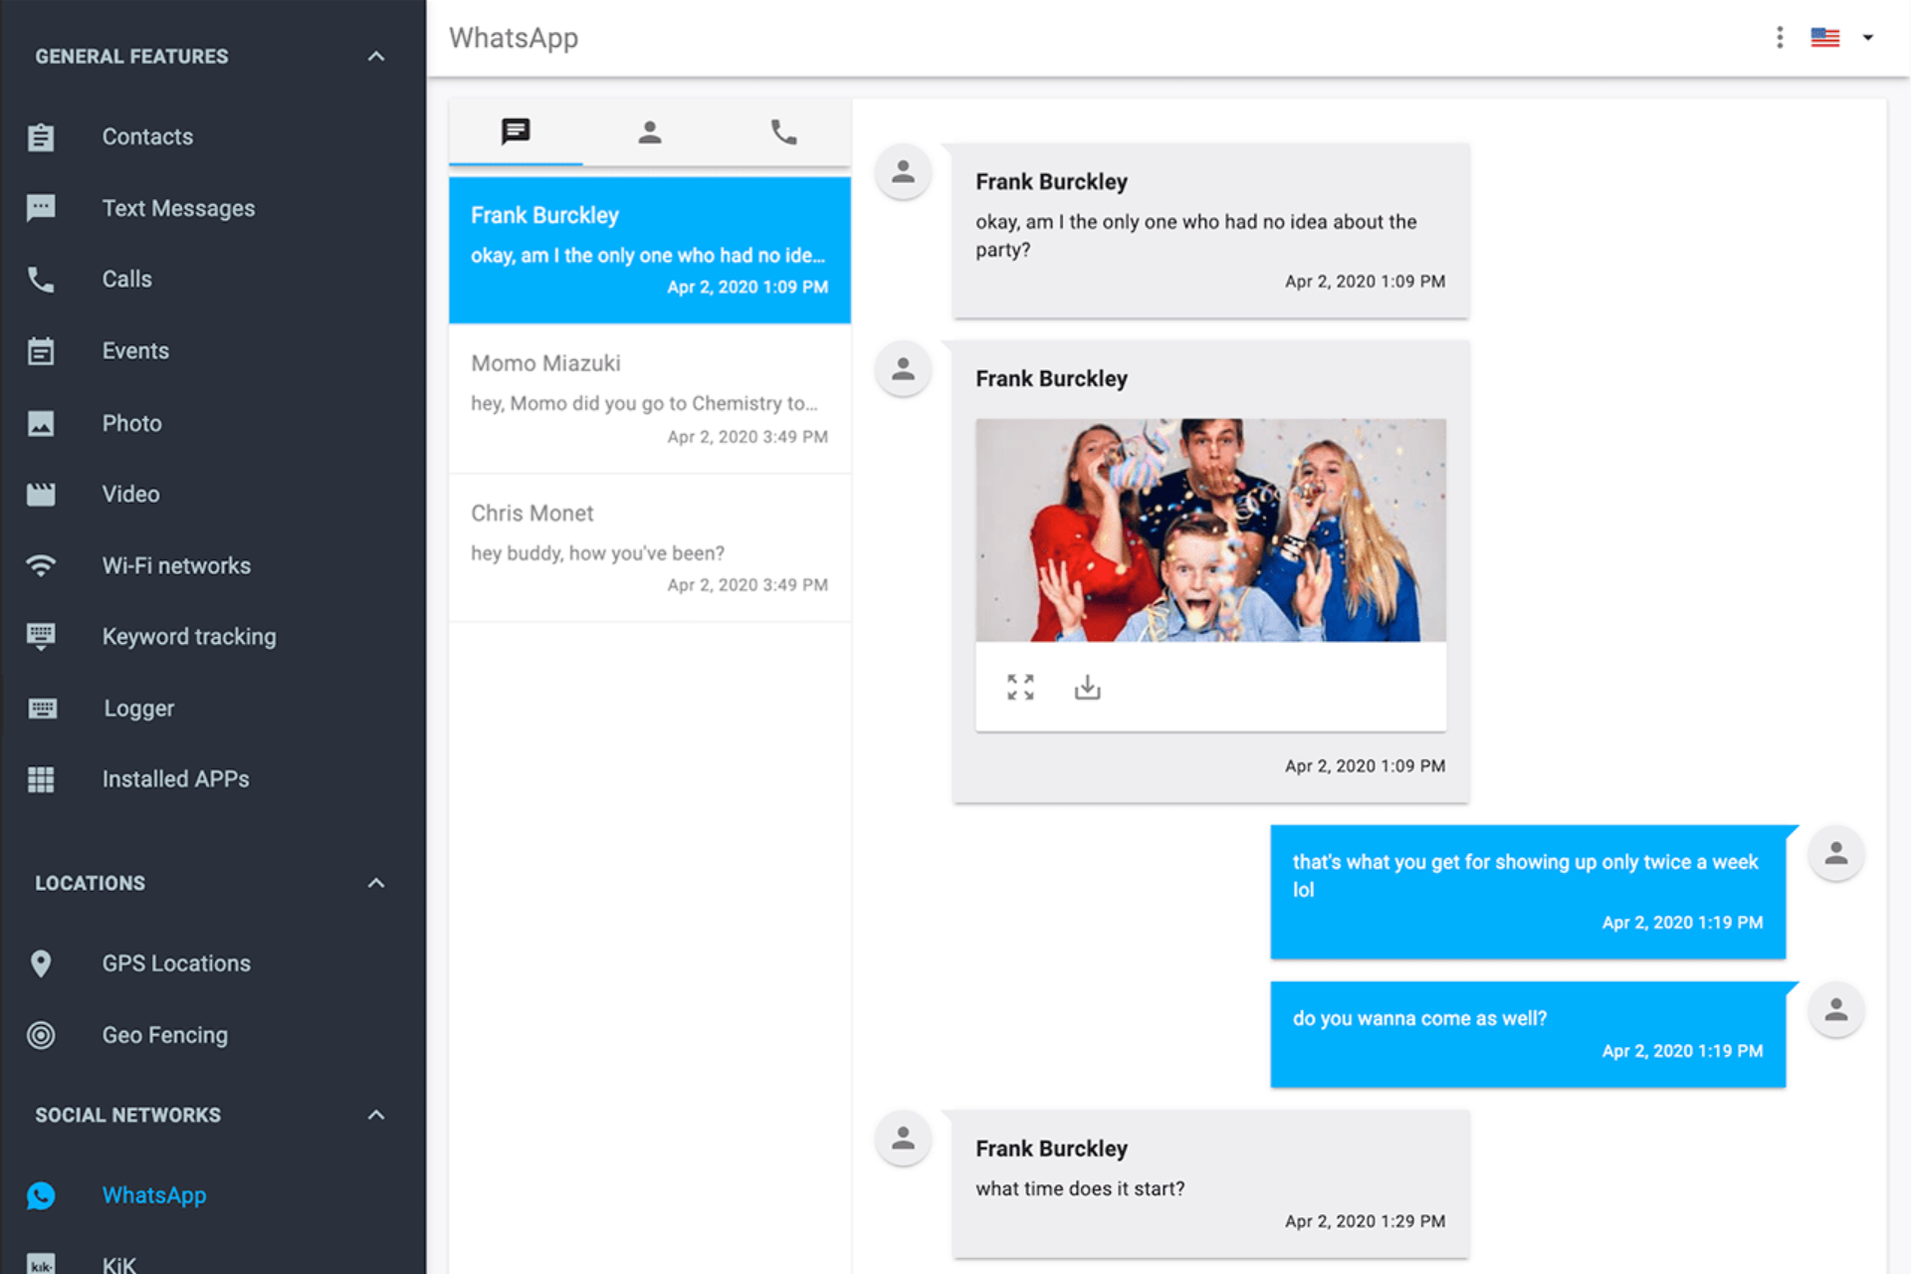The width and height of the screenshot is (1911, 1274).
Task: Expand the party photo to fullscreen
Action: pyautogui.click(x=1020, y=687)
